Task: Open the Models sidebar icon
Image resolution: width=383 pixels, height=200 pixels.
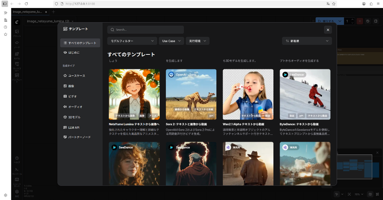Action: coord(17,56)
